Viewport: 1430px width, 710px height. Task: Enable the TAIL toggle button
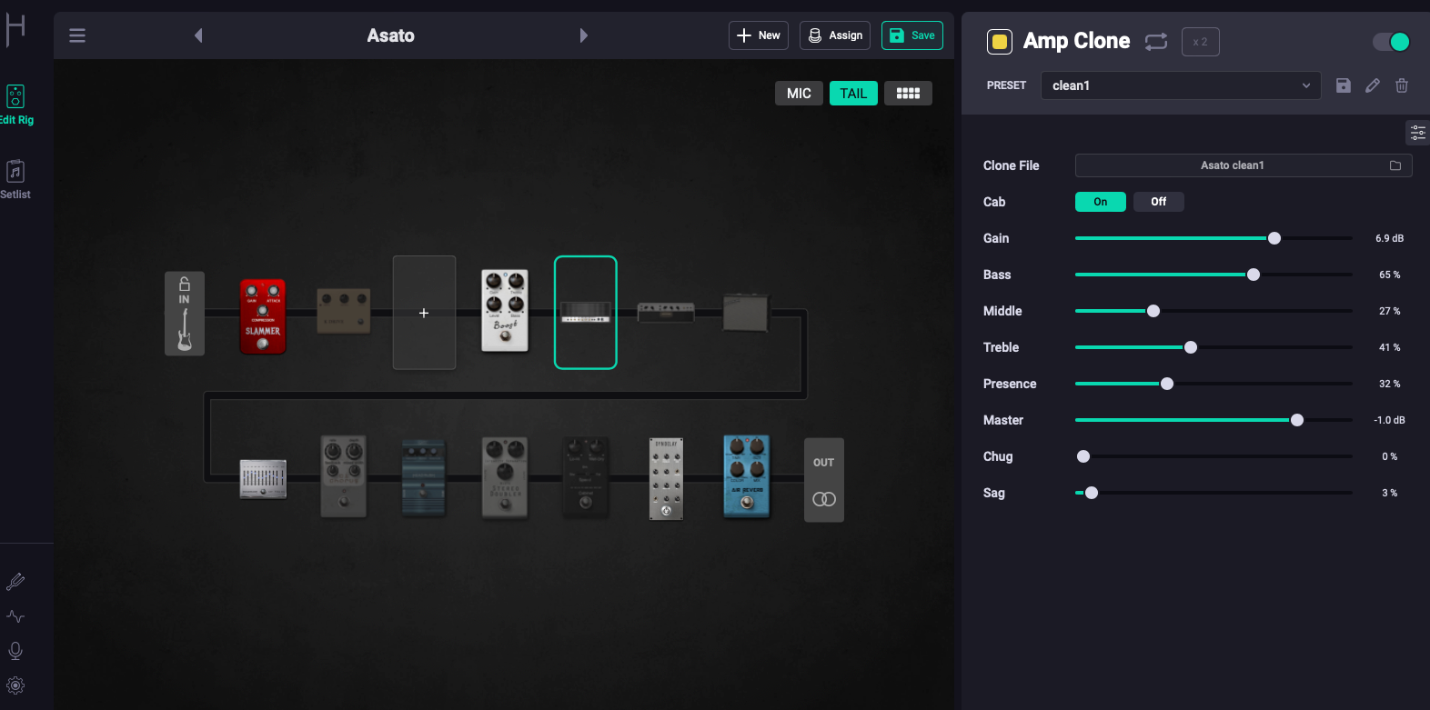coord(853,94)
